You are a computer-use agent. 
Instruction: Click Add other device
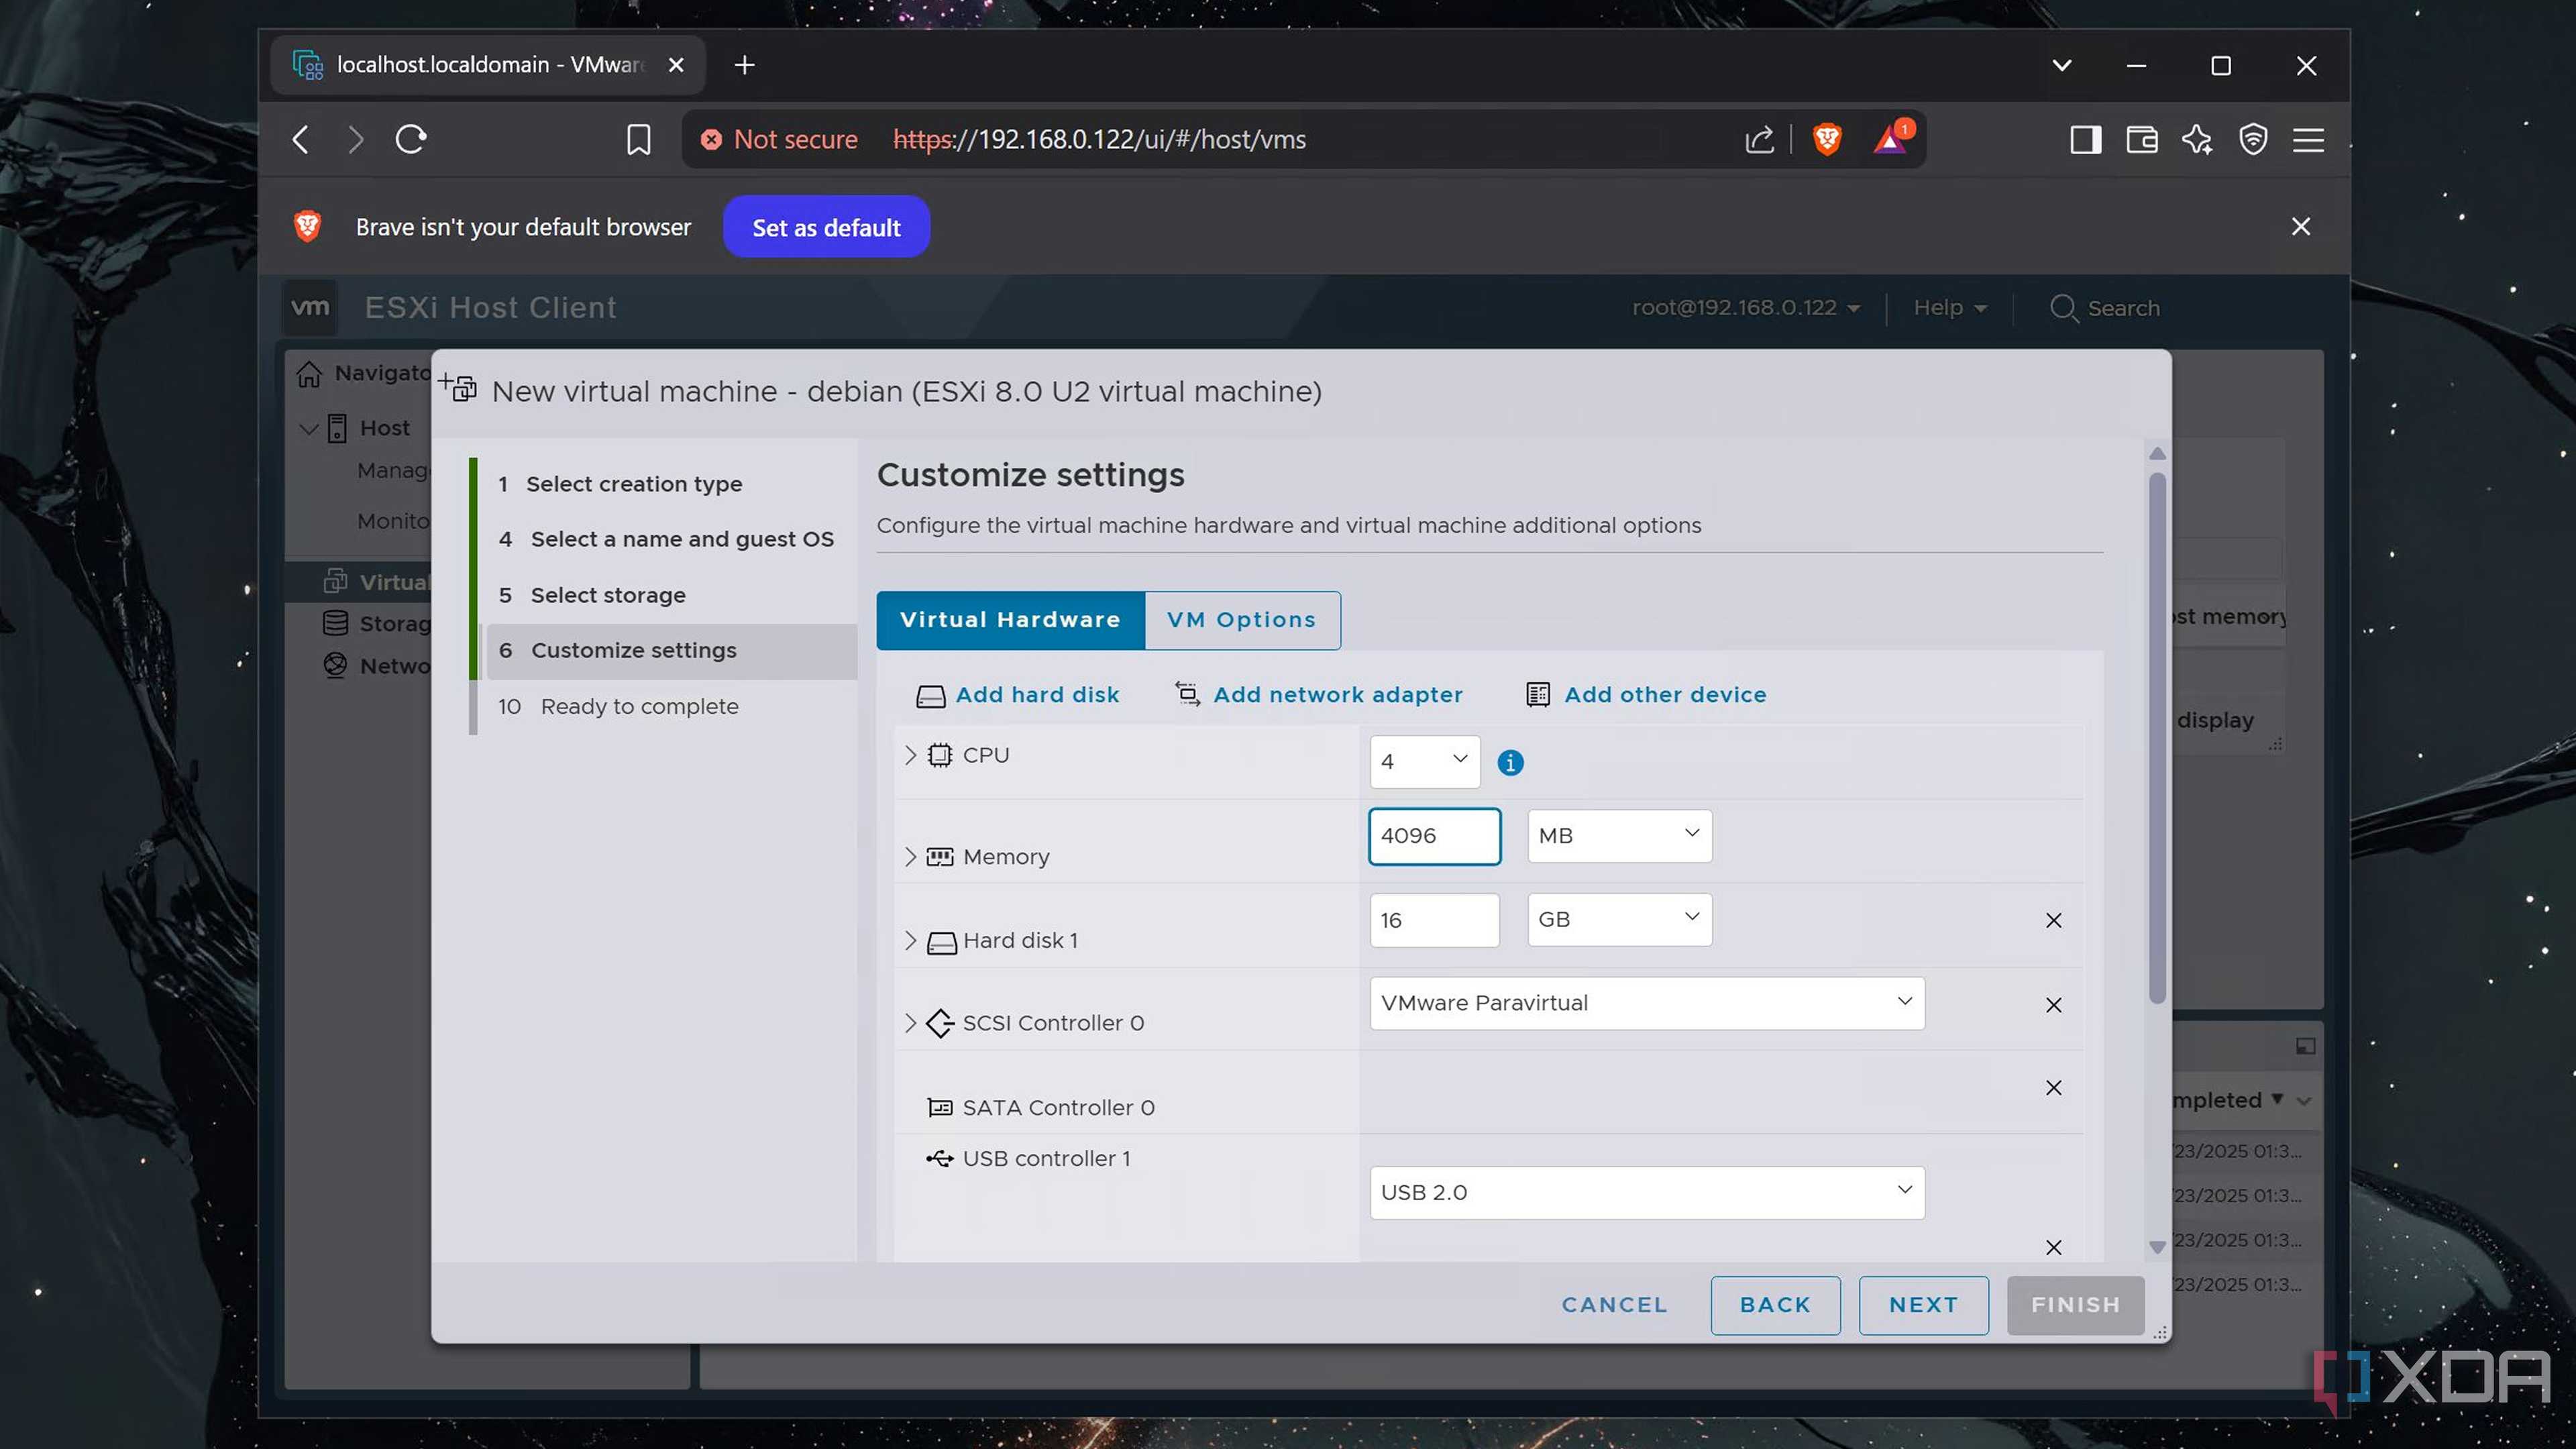1646,695
